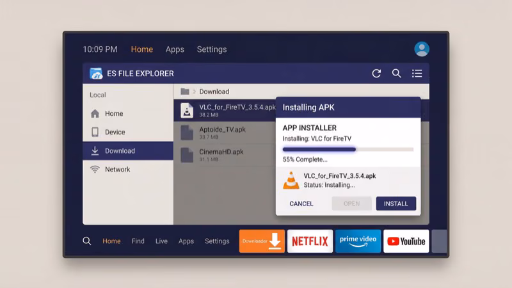
Task: Click the 'APP INSTALLER' heading
Action: [x=310, y=127]
